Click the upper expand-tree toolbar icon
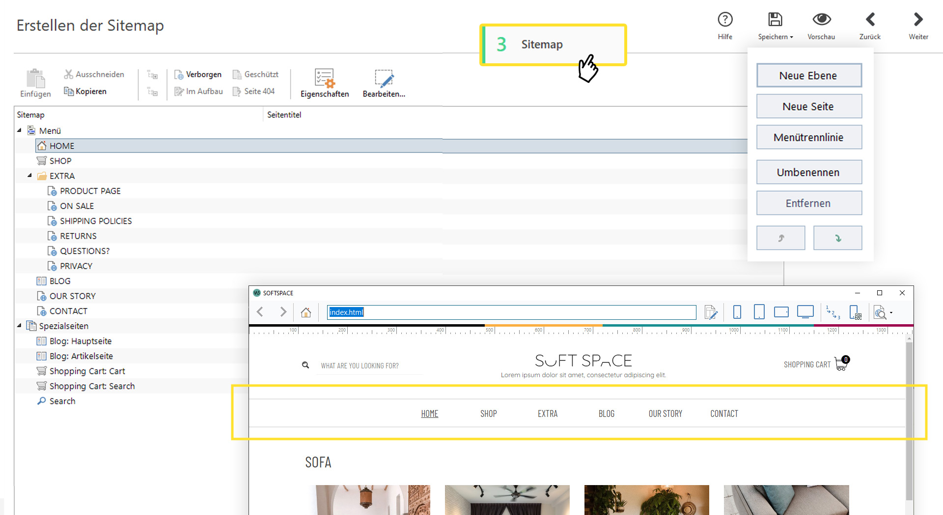Viewport: 943px width, 515px height. 152,75
